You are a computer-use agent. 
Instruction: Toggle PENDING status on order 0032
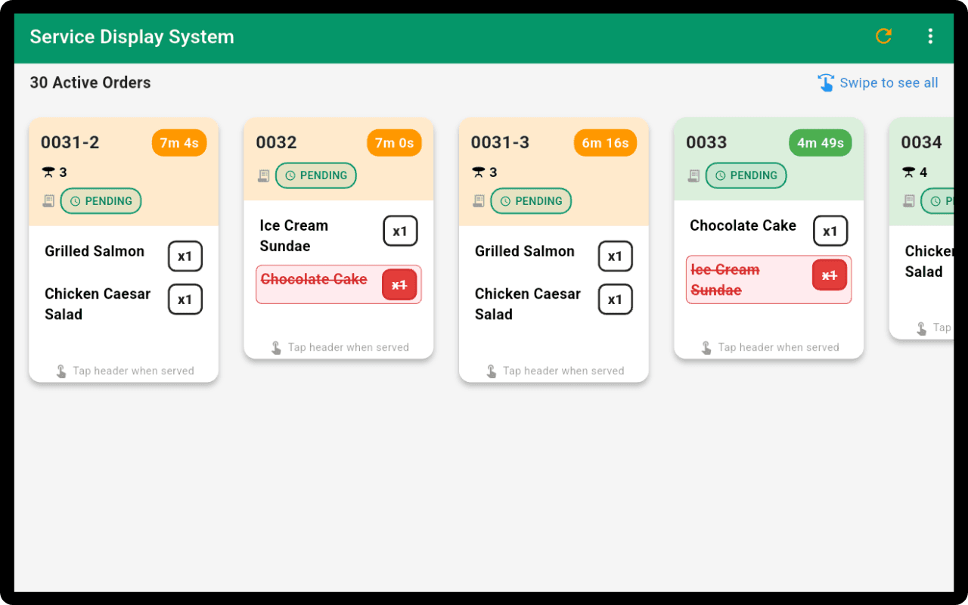coord(316,175)
